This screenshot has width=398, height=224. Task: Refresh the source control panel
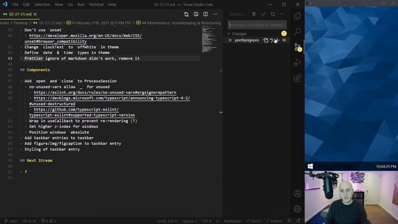[x=273, y=14]
